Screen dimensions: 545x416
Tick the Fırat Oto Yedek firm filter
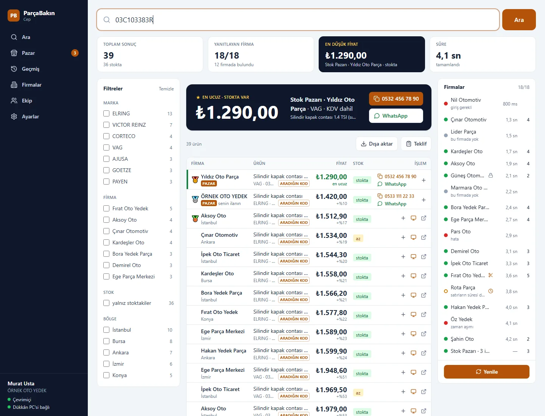click(106, 208)
